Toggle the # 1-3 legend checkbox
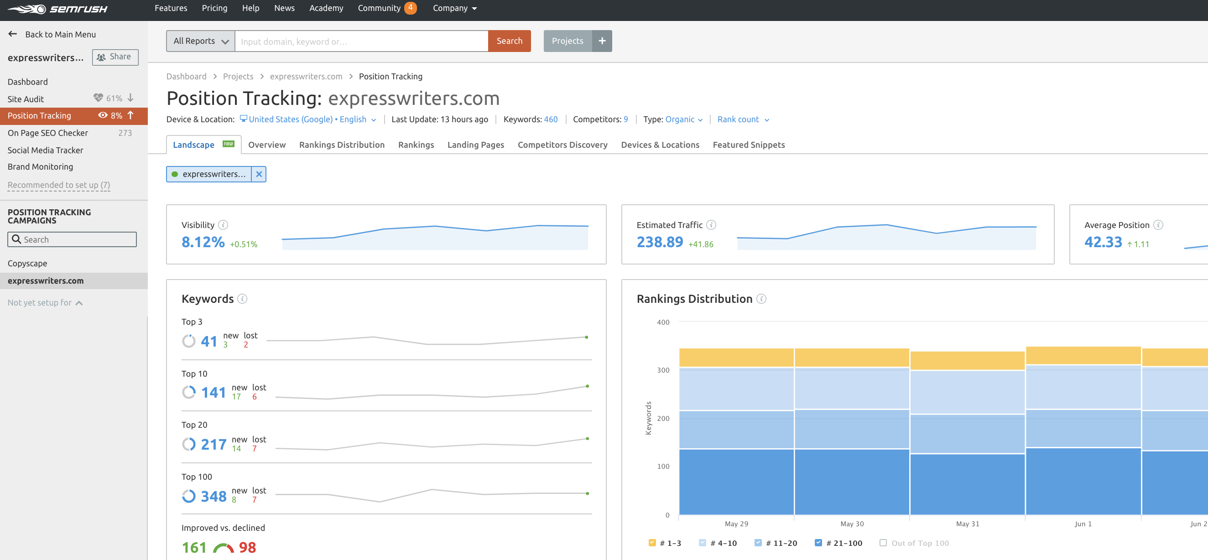 click(652, 543)
